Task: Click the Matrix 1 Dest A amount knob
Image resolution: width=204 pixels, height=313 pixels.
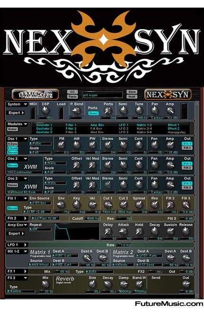Action: [x=86, y=258]
